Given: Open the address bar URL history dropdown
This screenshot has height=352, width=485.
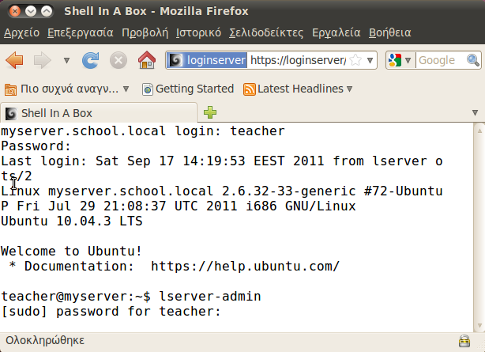Looking at the screenshot, I should tap(370, 60).
